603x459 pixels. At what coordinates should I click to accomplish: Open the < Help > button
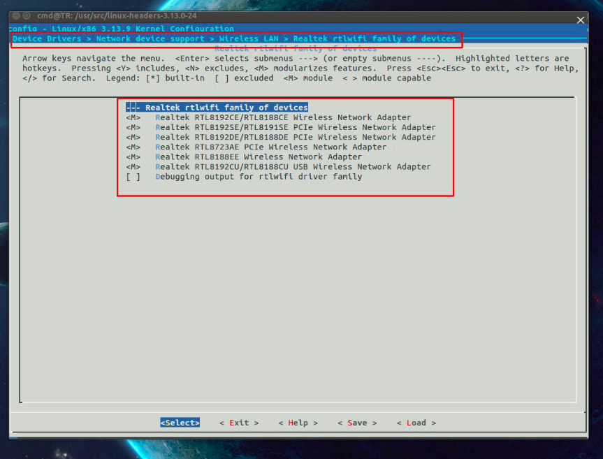tap(298, 423)
